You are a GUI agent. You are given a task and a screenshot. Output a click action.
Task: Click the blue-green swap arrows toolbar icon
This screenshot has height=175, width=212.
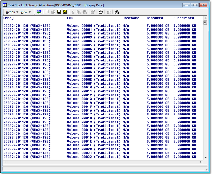click(39, 12)
